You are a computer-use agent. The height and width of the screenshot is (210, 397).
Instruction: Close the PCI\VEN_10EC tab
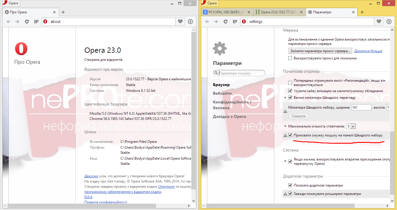tap(249, 12)
